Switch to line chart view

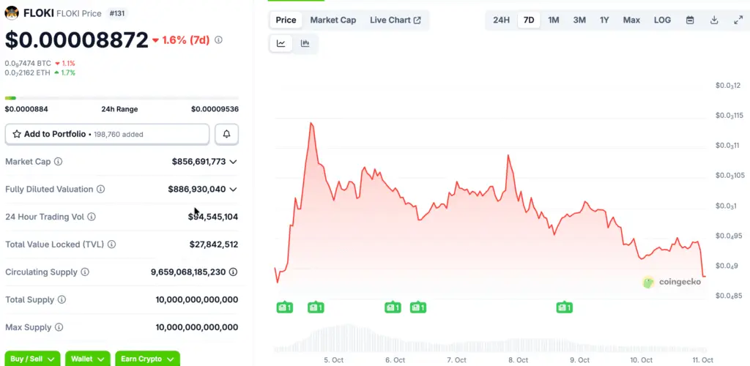click(x=281, y=44)
